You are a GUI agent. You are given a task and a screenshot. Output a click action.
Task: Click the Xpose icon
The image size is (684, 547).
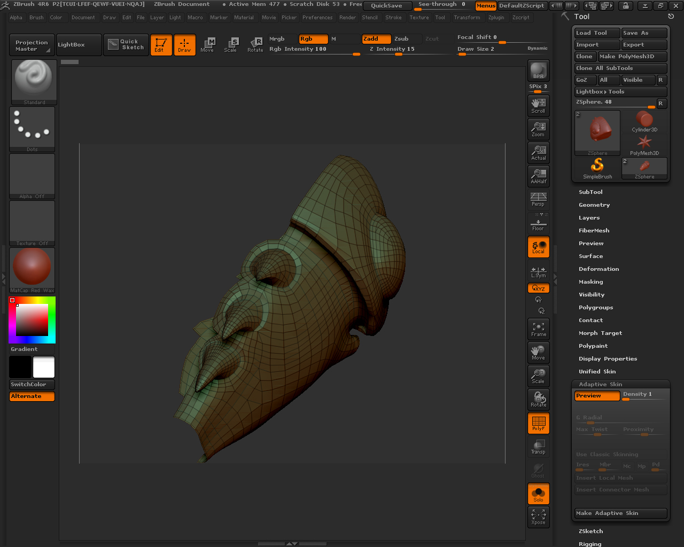538,517
